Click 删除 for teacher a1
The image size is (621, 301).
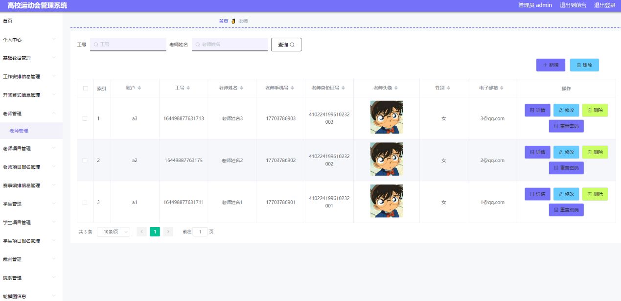pyautogui.click(x=595, y=194)
